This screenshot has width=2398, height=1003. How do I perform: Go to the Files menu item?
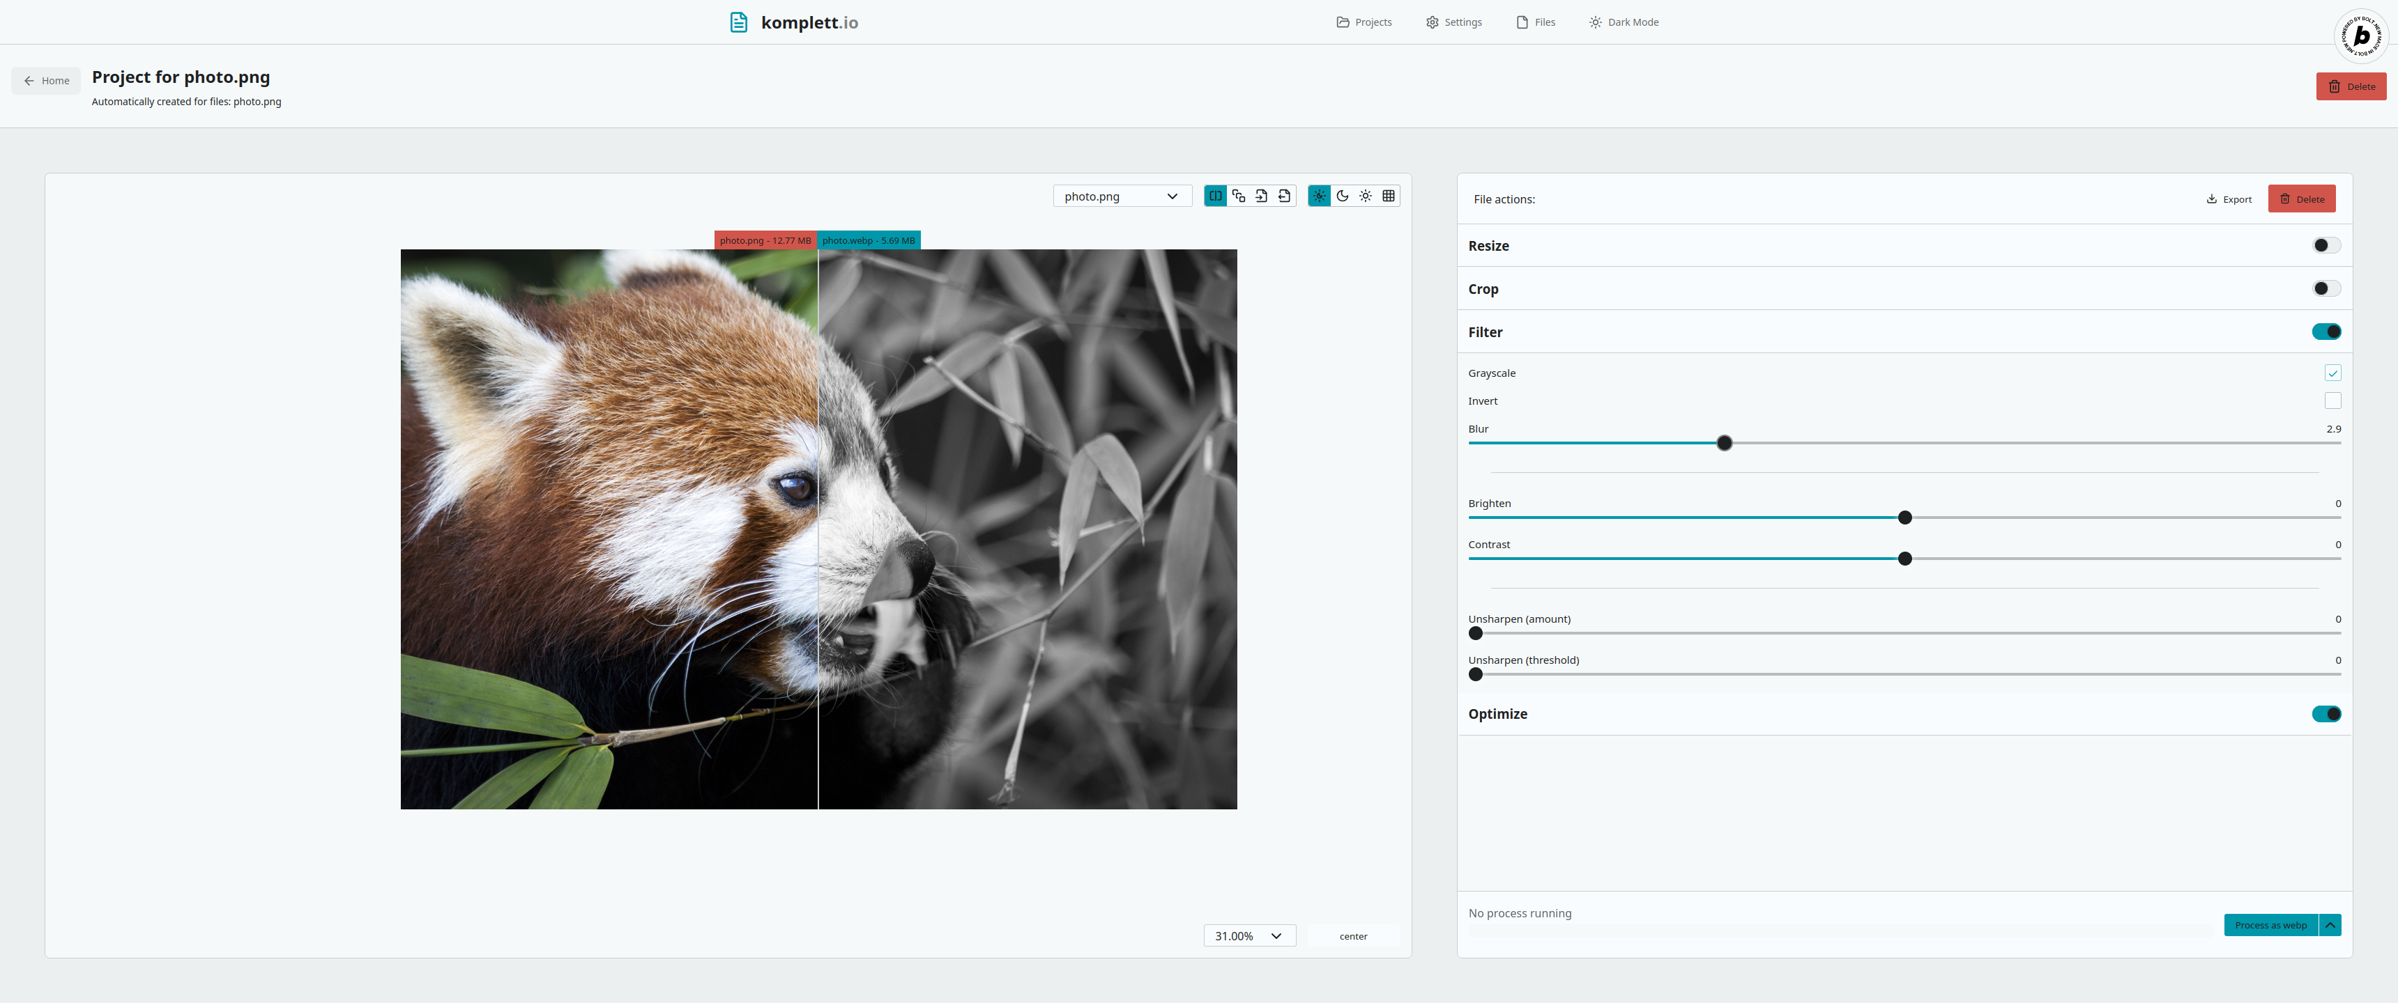click(x=1535, y=22)
